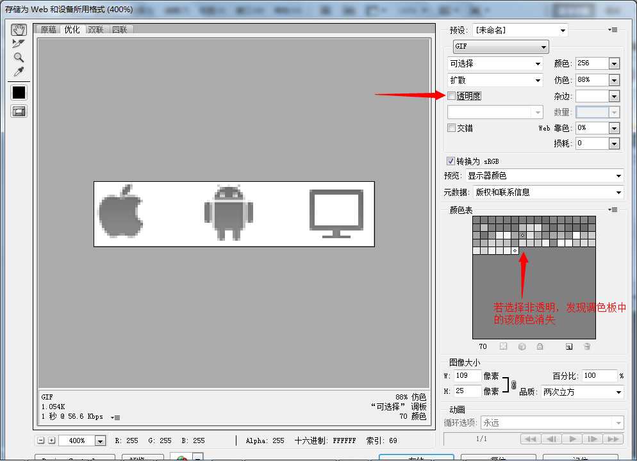Jump to first animation frame
The image size is (637, 461).
[x=531, y=439]
